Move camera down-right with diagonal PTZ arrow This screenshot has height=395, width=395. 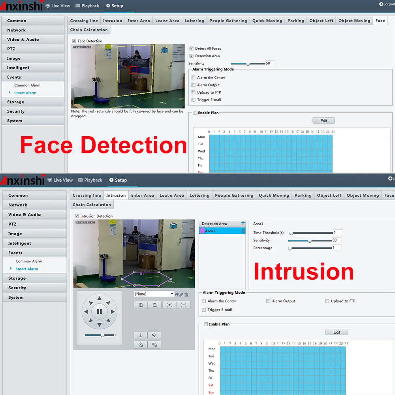pyautogui.click(x=108, y=320)
